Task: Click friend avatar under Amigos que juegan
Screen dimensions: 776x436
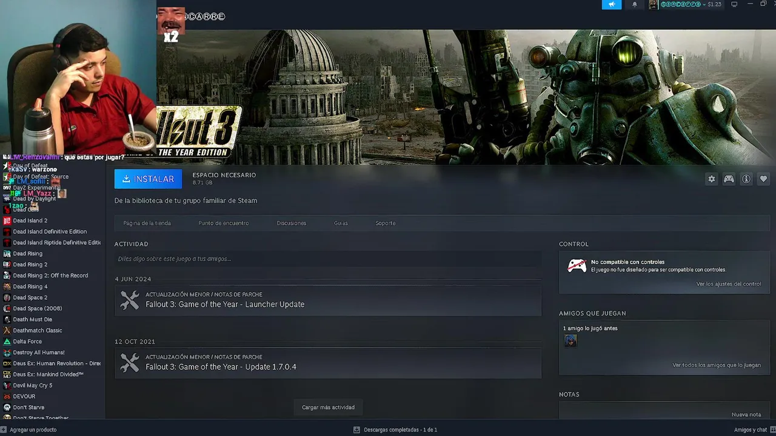Action: 570,341
